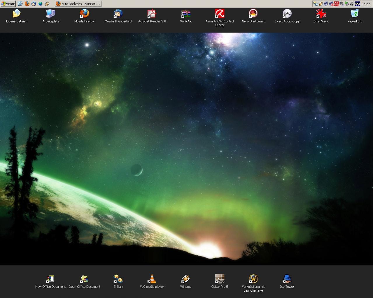Click the 03:57 clock in the tray

point(366,4)
